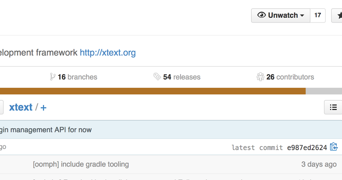Screen dimensions: 342x180
Task: Click the tag icon beside releases count
Action: pyautogui.click(x=157, y=77)
